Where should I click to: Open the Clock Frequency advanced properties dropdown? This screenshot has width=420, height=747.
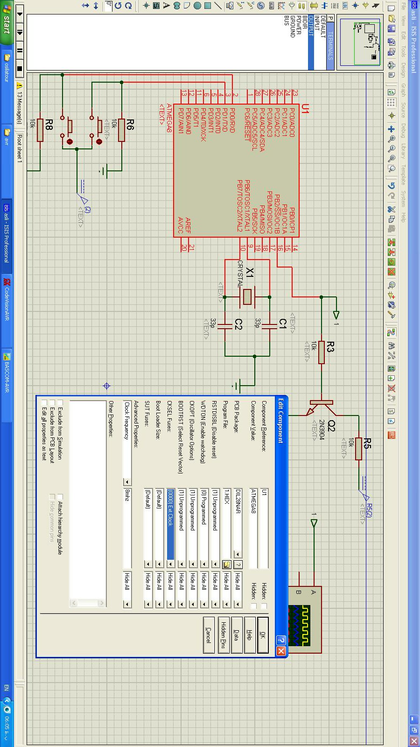click(x=126, y=482)
